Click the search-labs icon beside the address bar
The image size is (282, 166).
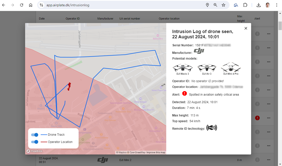click(x=236, y=5)
